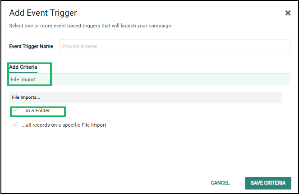Click the trigger description sentence under the title
The height and width of the screenshot is (194, 299).
click(91, 26)
